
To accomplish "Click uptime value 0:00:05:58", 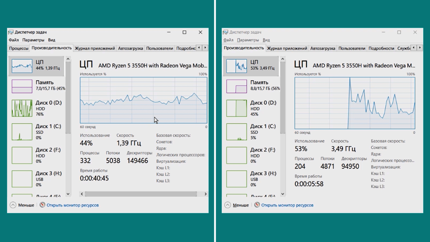I will coord(309,184).
